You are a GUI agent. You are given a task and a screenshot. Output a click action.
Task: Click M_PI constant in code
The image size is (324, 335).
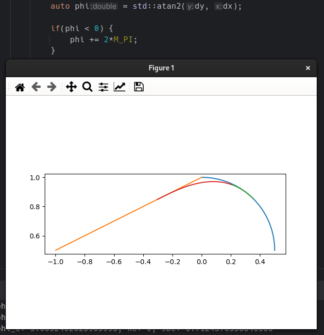123,40
